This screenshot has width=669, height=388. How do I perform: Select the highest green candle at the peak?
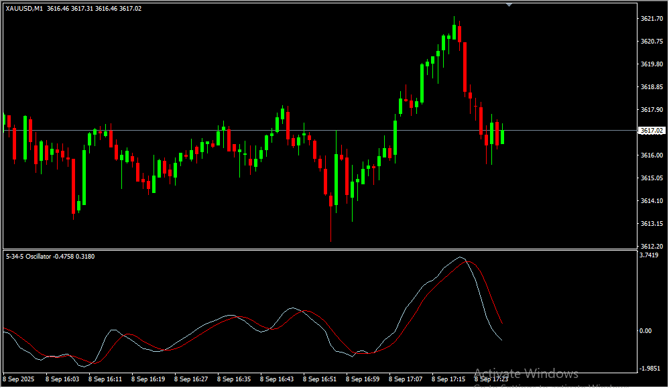point(454,32)
